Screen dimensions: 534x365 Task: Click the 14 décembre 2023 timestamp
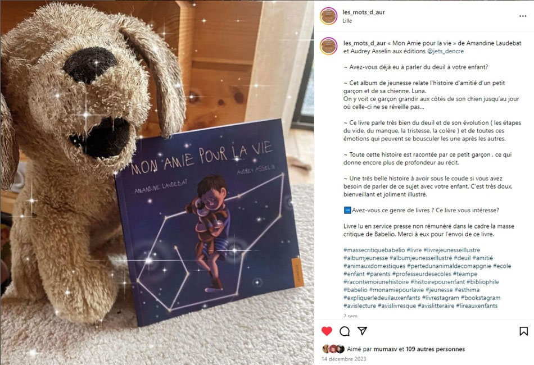tap(343, 359)
